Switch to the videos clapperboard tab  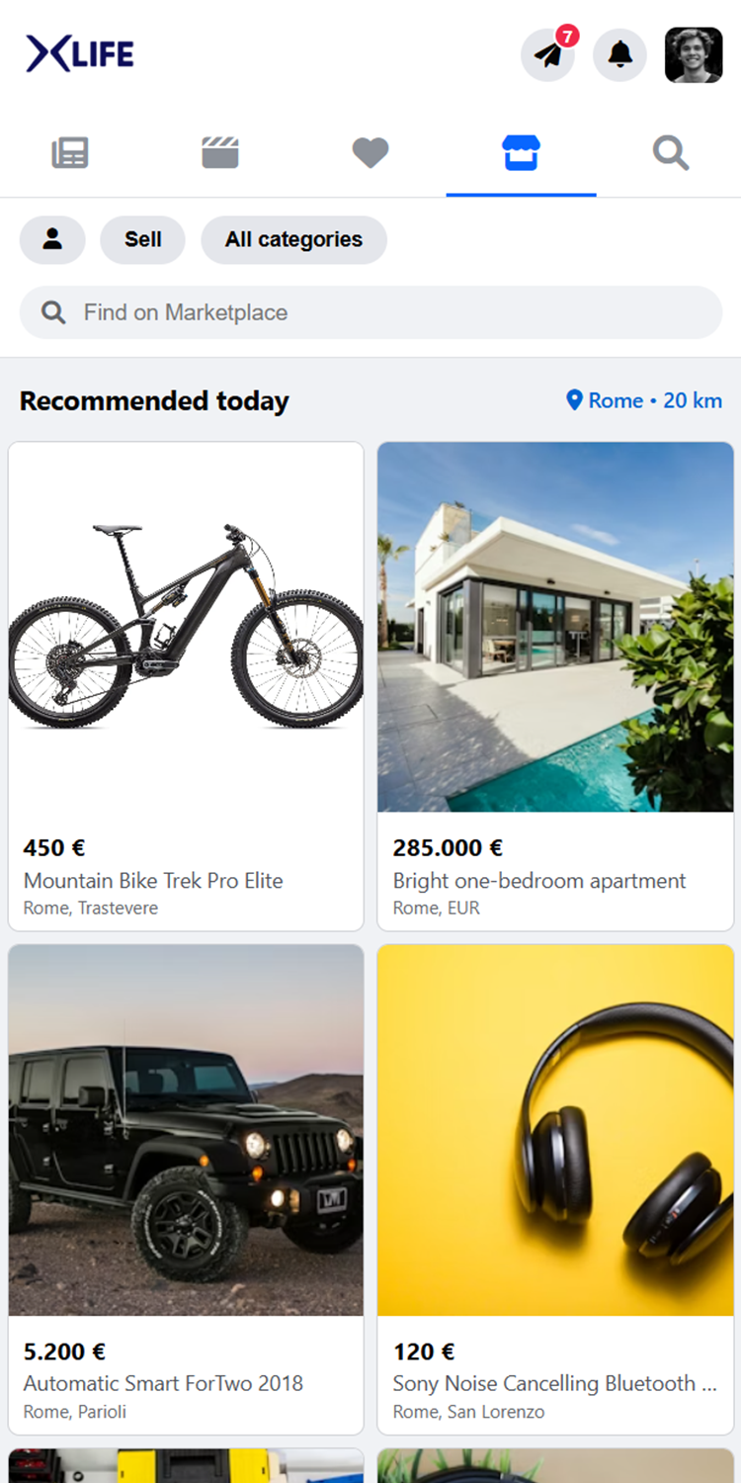coord(220,153)
